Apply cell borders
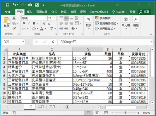The image size is (156, 116). (x=24, y=29)
